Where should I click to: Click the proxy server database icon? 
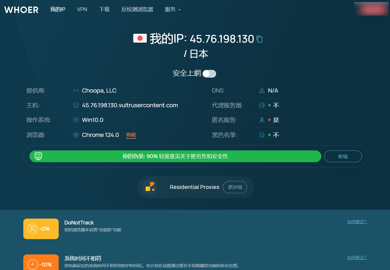(262, 105)
